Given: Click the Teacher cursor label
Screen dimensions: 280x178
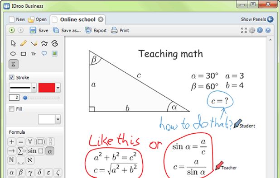Looking at the screenshot, I should pyautogui.click(x=229, y=168).
